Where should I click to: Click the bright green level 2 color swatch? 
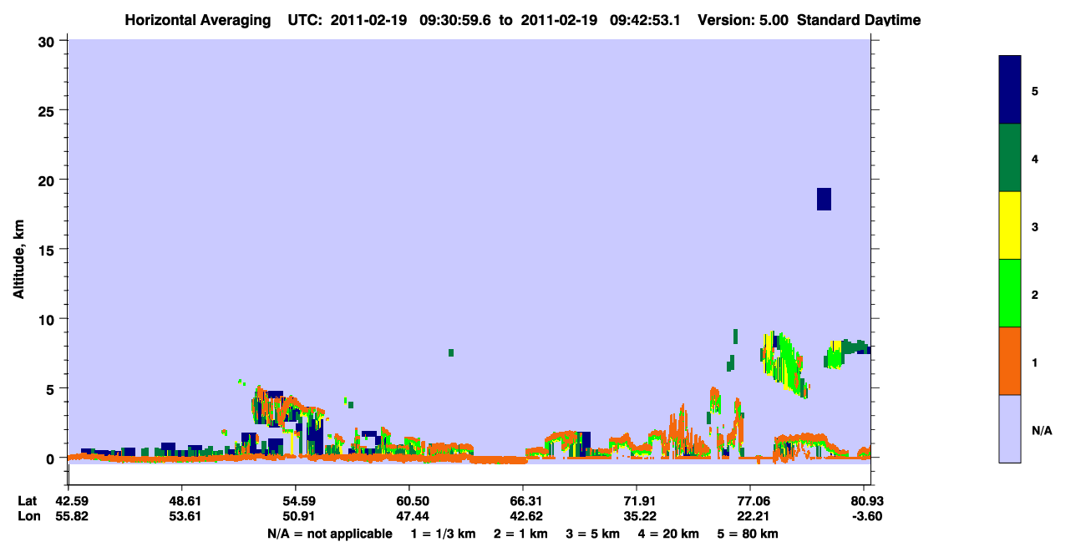(1010, 293)
